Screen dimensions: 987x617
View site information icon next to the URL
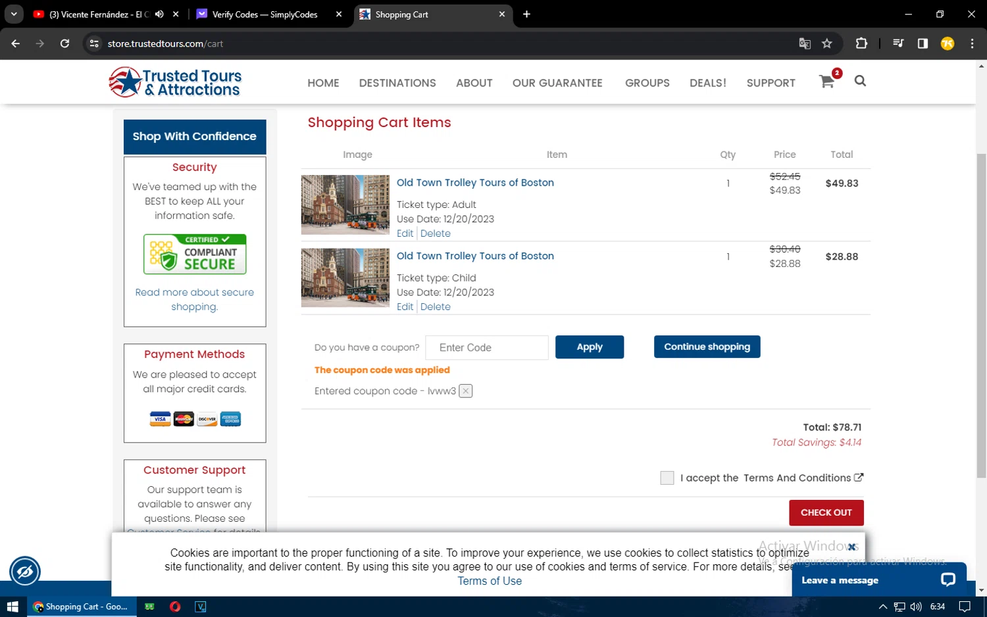(94, 43)
